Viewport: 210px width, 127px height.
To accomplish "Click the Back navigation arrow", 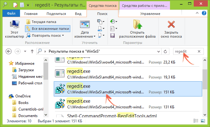I will (x=8, y=51).
